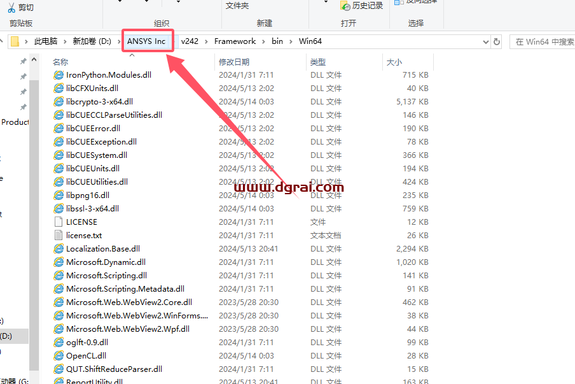Select Microsoft.Web.WebView2.Core.dll file name
This screenshot has width=575, height=384.
(x=129, y=302)
